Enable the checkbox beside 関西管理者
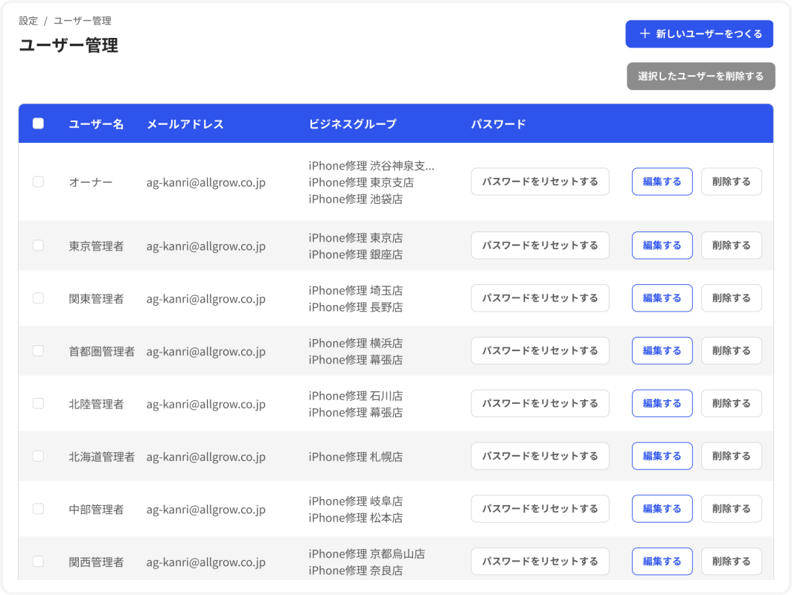792x595 pixels. click(39, 561)
